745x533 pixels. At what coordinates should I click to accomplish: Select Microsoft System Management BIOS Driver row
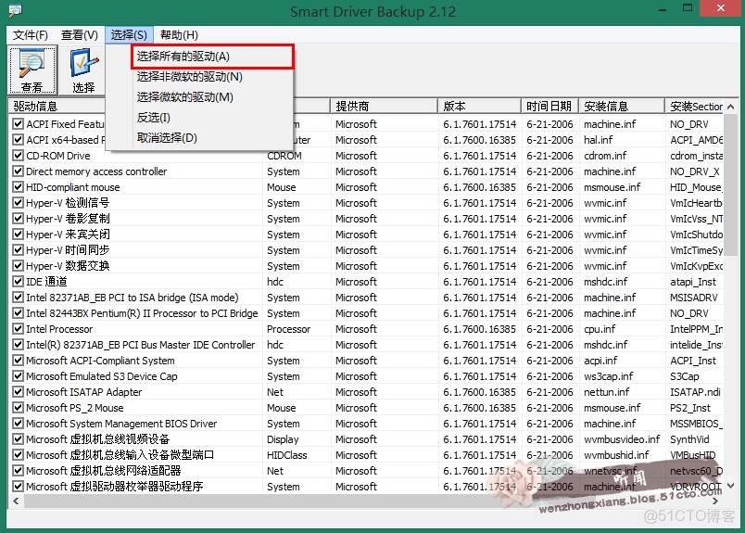pyautogui.click(x=366, y=424)
